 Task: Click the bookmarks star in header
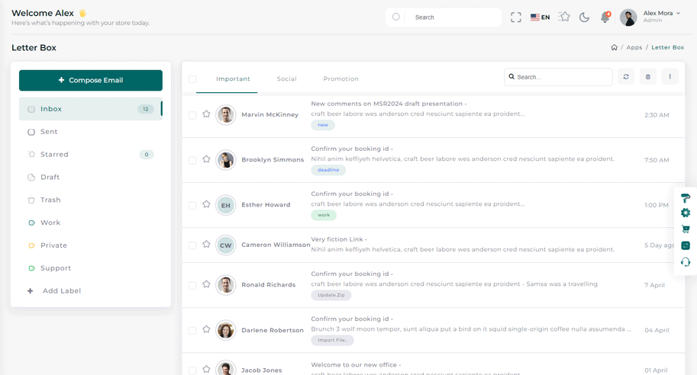[x=564, y=17]
